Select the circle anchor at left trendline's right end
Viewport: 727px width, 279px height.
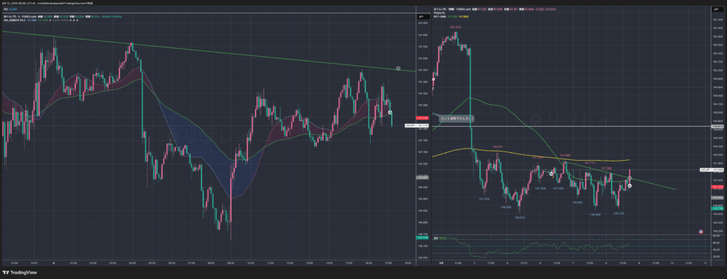click(398, 69)
